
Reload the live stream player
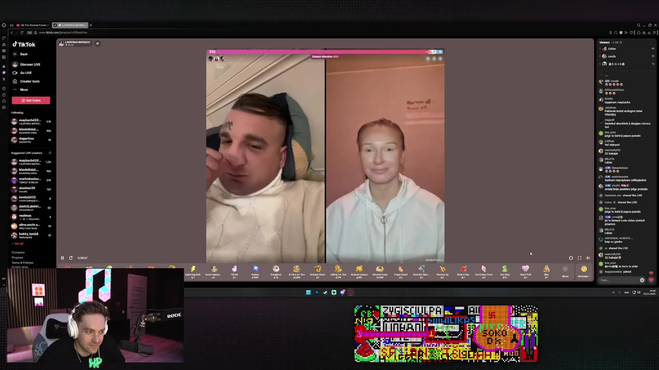(71, 258)
